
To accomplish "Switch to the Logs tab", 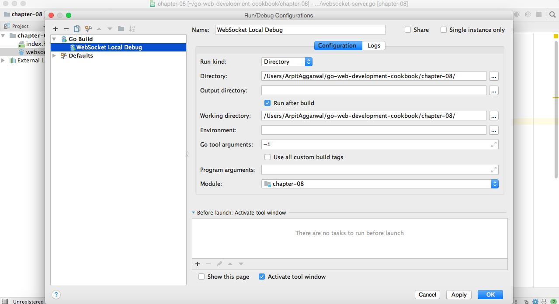I will tap(374, 45).
